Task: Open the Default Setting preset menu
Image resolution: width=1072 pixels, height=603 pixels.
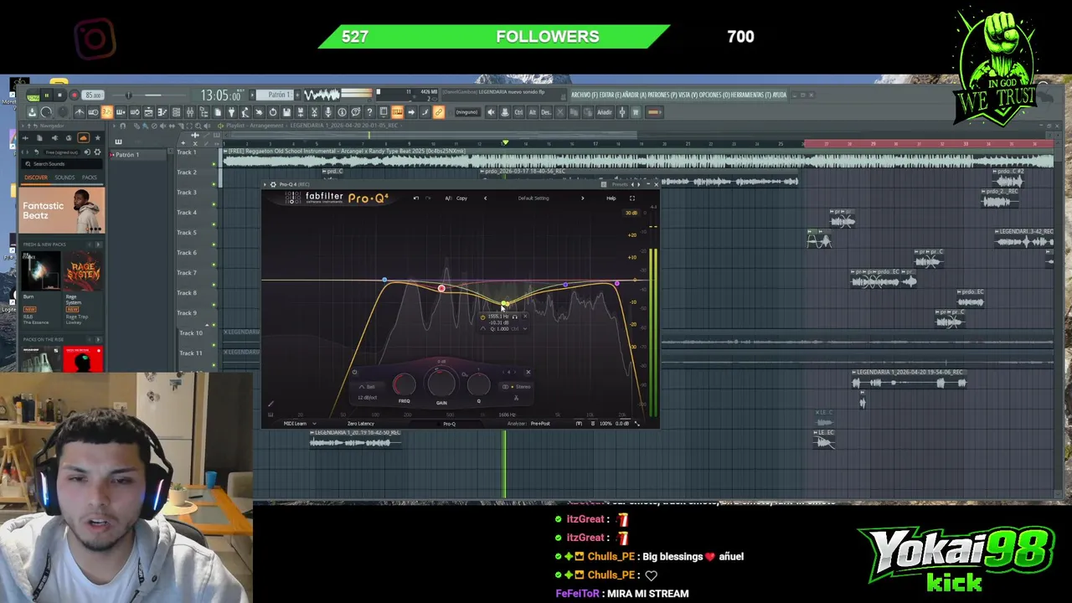Action: [533, 198]
